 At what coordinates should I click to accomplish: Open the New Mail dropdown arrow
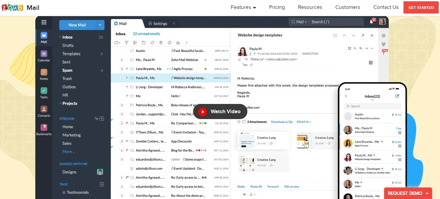(100, 25)
